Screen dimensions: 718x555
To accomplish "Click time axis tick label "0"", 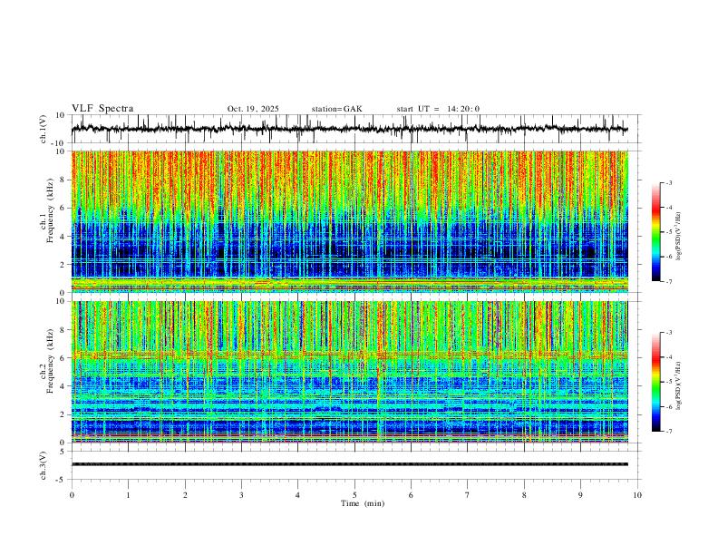I will click(x=72, y=495).
